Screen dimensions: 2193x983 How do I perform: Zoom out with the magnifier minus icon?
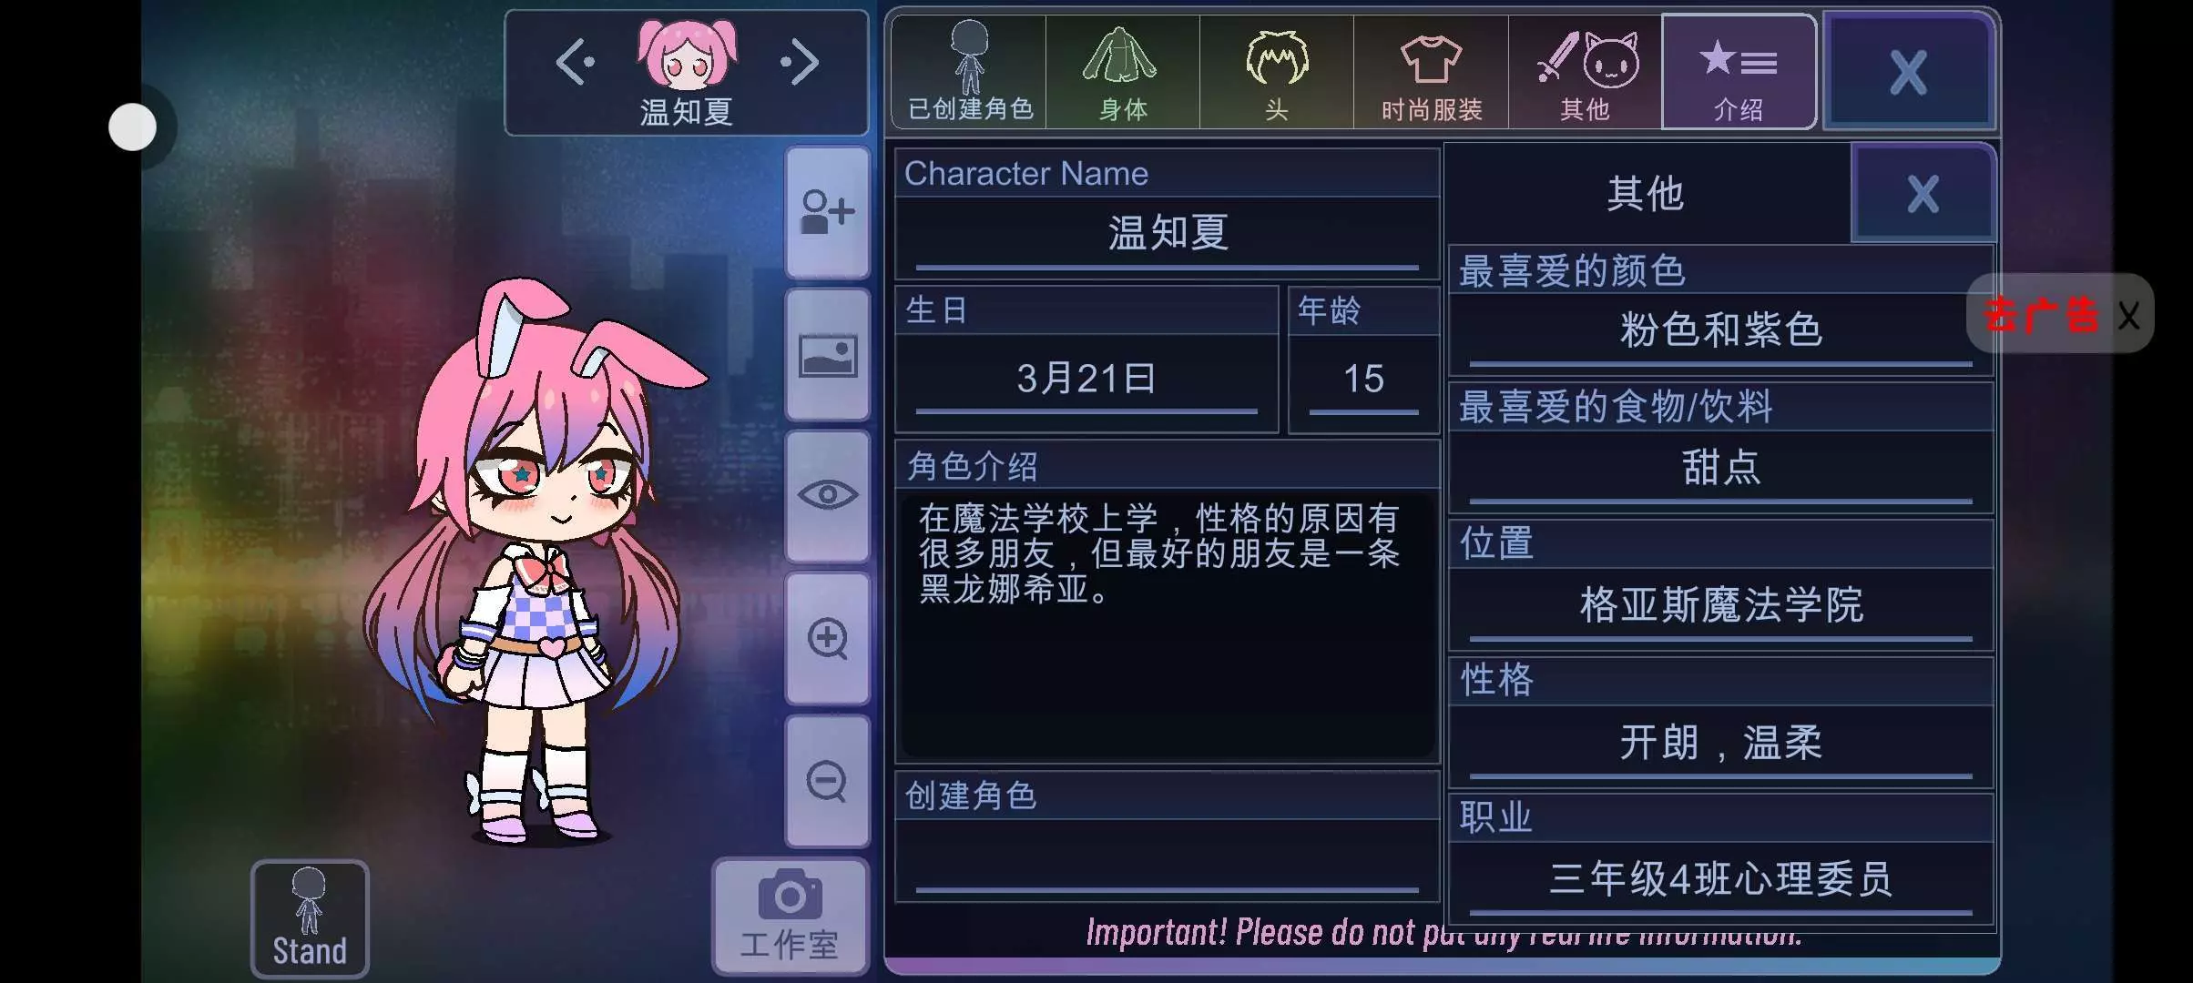827,781
